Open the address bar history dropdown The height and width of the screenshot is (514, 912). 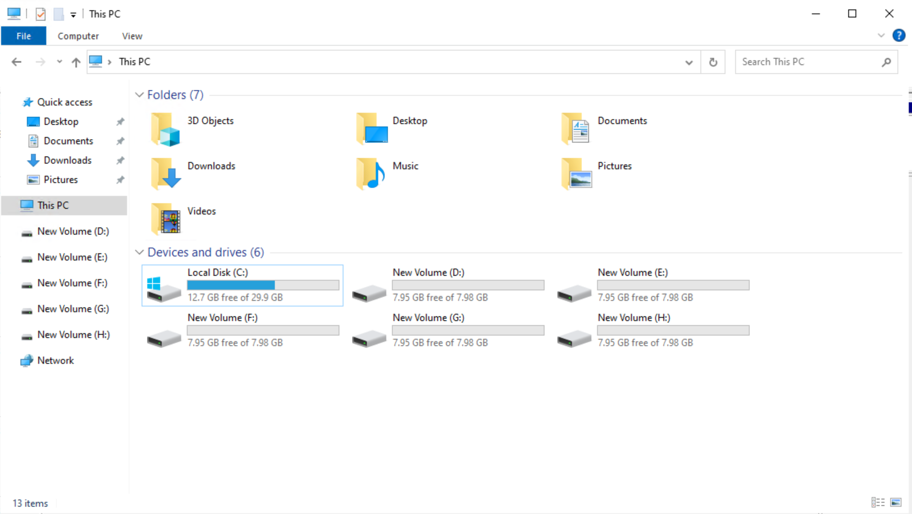pyautogui.click(x=689, y=62)
